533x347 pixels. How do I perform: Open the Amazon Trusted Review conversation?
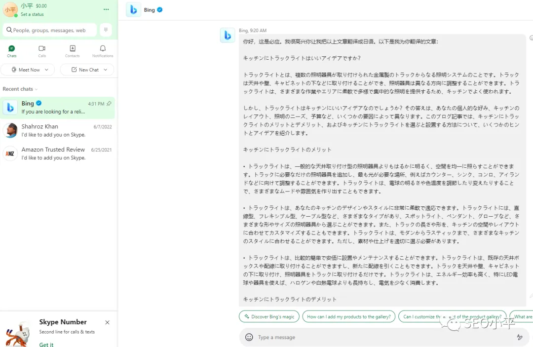click(x=58, y=154)
